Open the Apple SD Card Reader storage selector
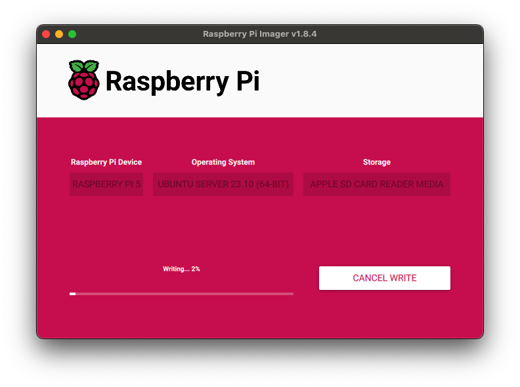Image resolution: width=520 pixels, height=387 pixels. 377,184
